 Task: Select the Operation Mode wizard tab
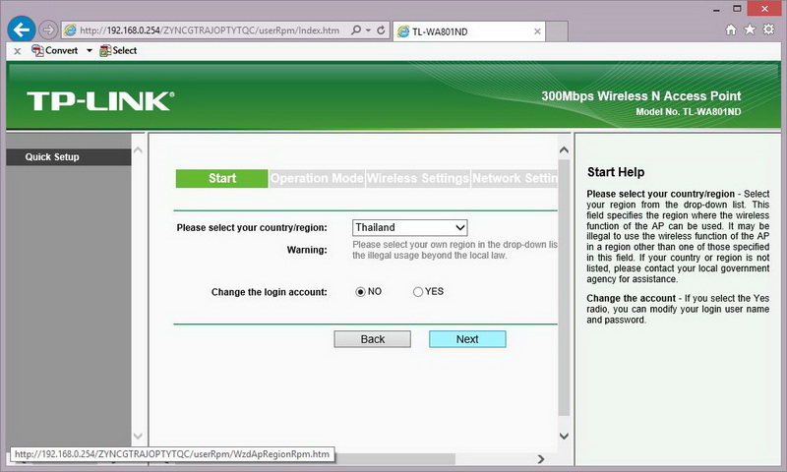[x=317, y=179]
